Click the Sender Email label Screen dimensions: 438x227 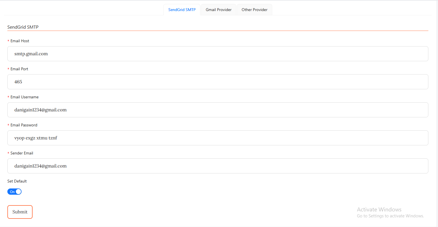click(22, 153)
